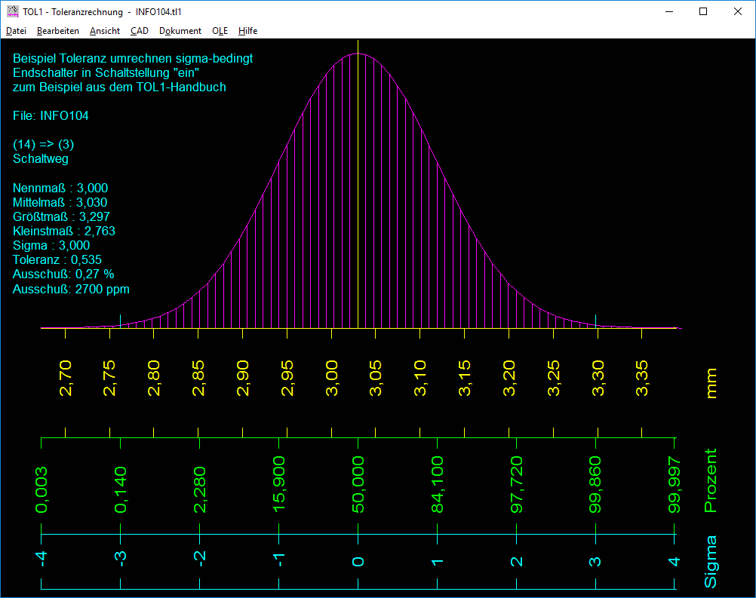Select the Toleranz : 0,535 text line
The height and width of the screenshot is (598, 756).
[x=57, y=260]
